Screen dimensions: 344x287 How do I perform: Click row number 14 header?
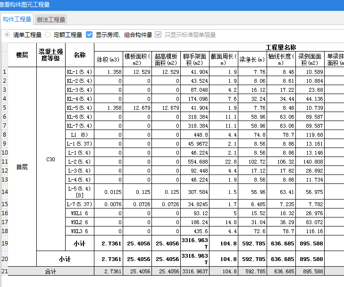tap(4, 192)
